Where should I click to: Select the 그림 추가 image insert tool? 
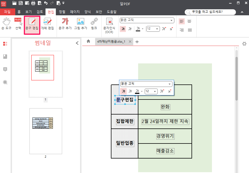coord(80,24)
